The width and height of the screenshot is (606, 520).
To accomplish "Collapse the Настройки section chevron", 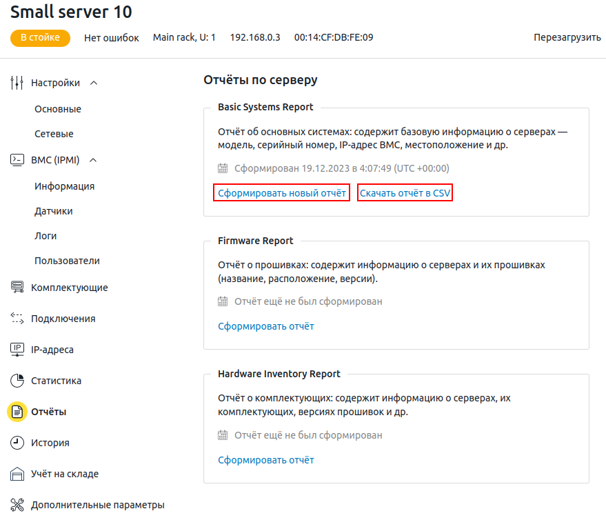I will (x=94, y=83).
